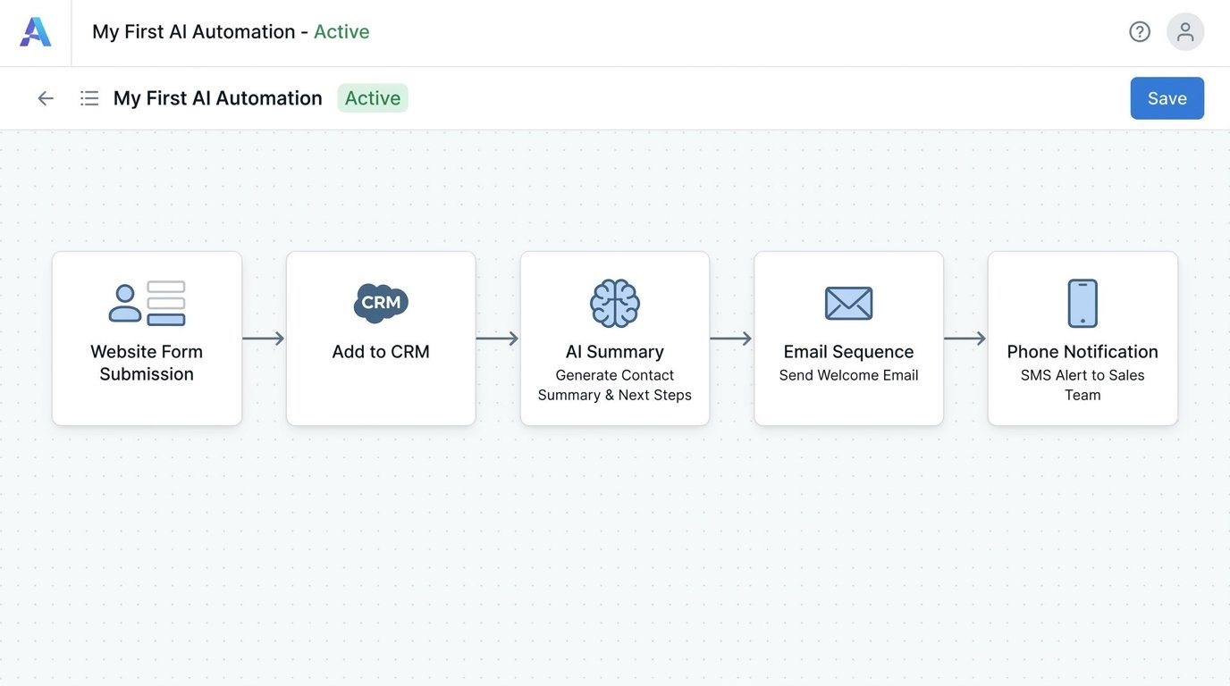This screenshot has width=1230, height=686.
Task: Click the Website Form Submission form icon
Action: [x=147, y=303]
